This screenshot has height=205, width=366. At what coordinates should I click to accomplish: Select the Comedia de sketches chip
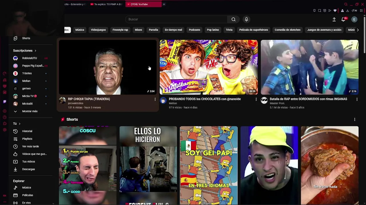click(288, 30)
